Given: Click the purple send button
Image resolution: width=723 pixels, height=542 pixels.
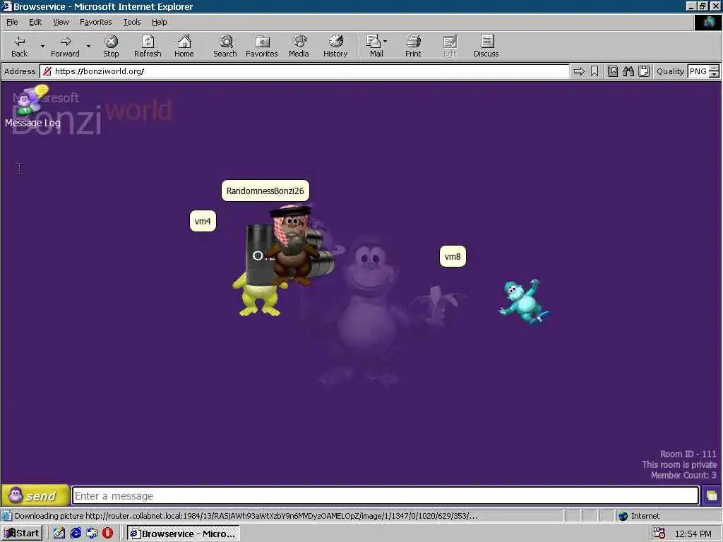Looking at the screenshot, I should (35, 496).
